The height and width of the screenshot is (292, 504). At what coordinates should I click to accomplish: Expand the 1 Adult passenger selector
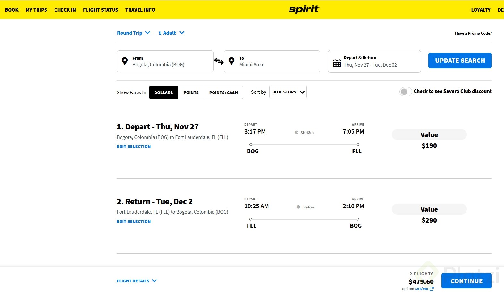(x=171, y=33)
